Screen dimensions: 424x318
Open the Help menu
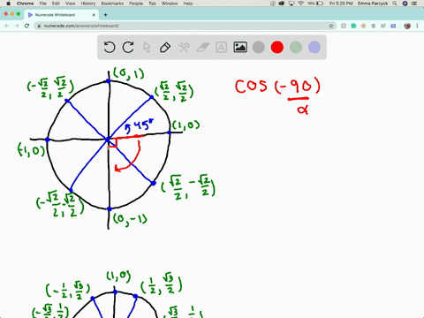(188, 4)
